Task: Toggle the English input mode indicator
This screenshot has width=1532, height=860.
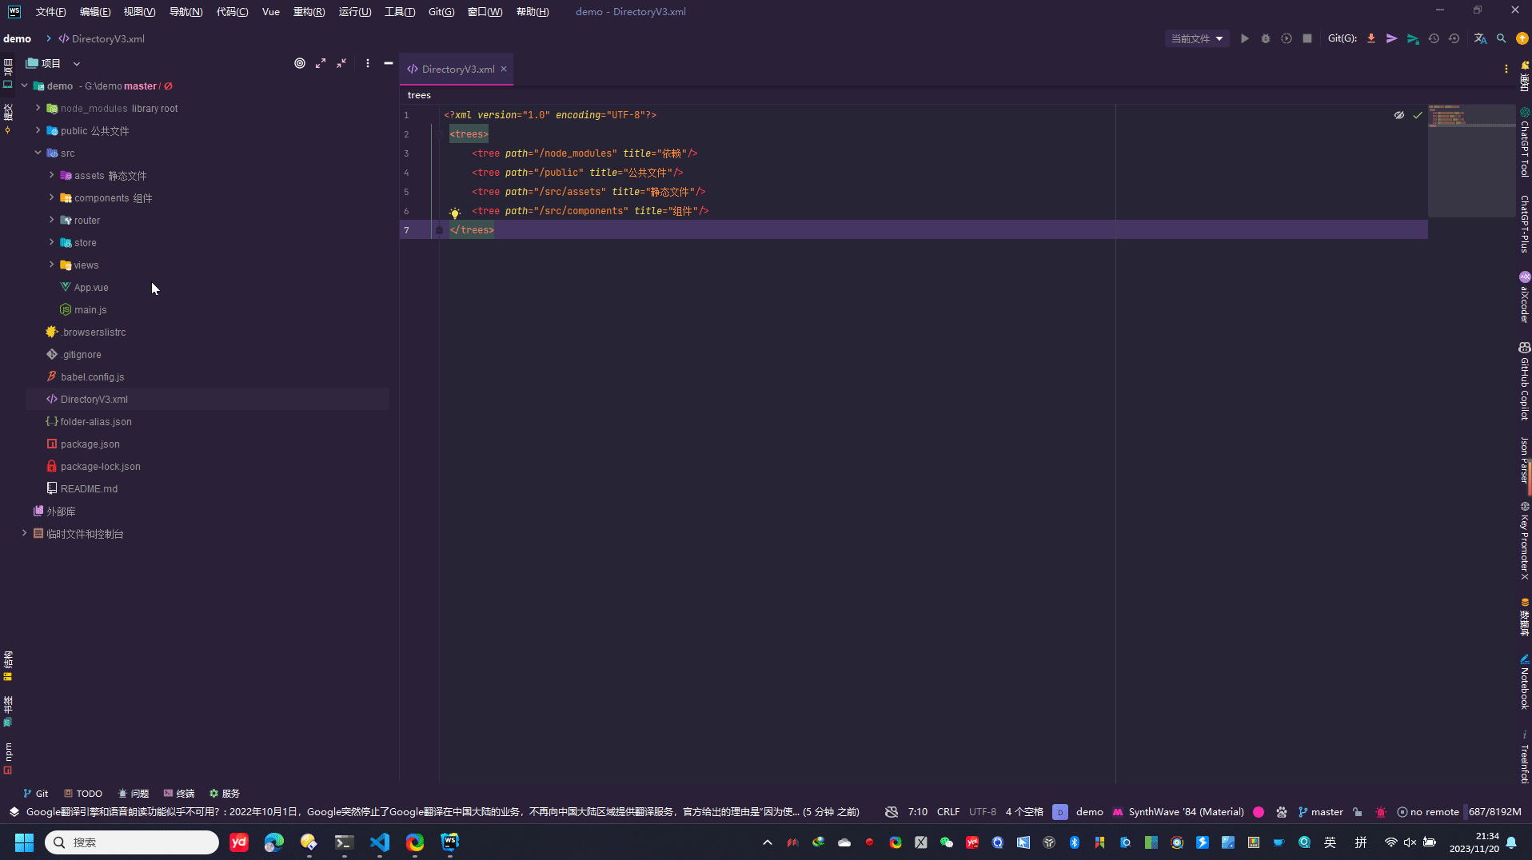Action: tap(1331, 842)
